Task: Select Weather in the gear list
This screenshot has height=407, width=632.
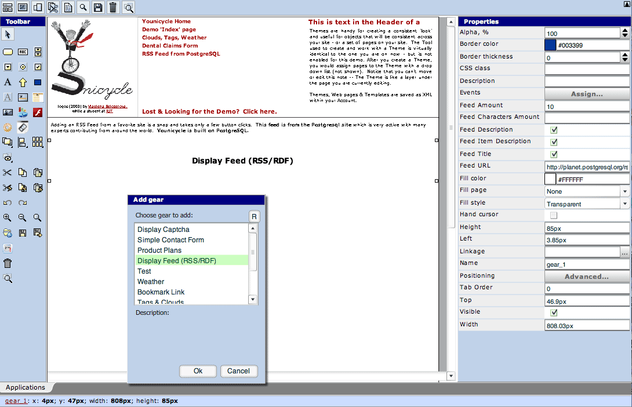Action: 151,282
